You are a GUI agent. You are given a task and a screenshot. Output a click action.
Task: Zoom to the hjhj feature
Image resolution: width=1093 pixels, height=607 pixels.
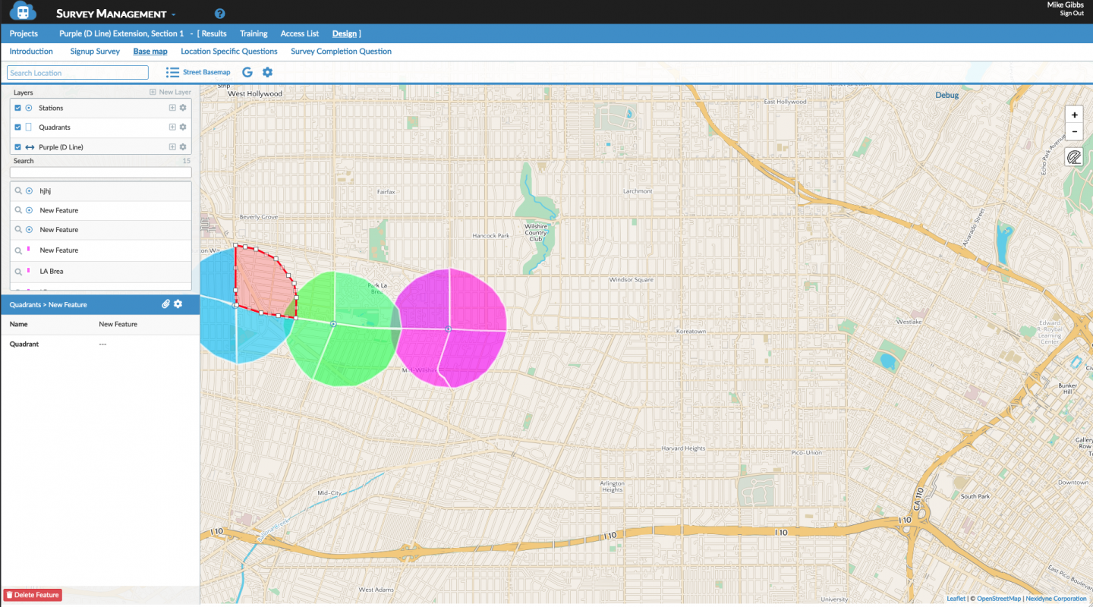click(x=17, y=191)
